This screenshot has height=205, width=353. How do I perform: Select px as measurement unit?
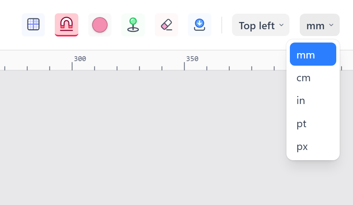click(313, 146)
